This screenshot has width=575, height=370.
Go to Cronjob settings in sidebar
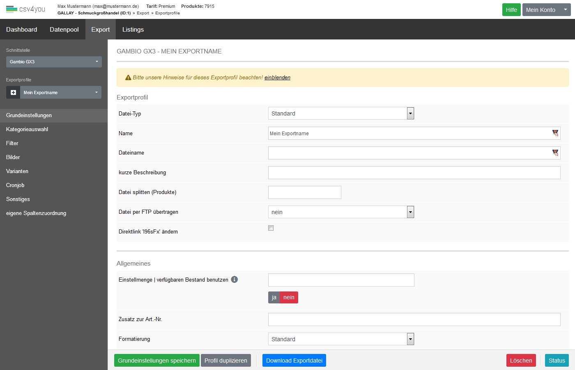tap(15, 185)
